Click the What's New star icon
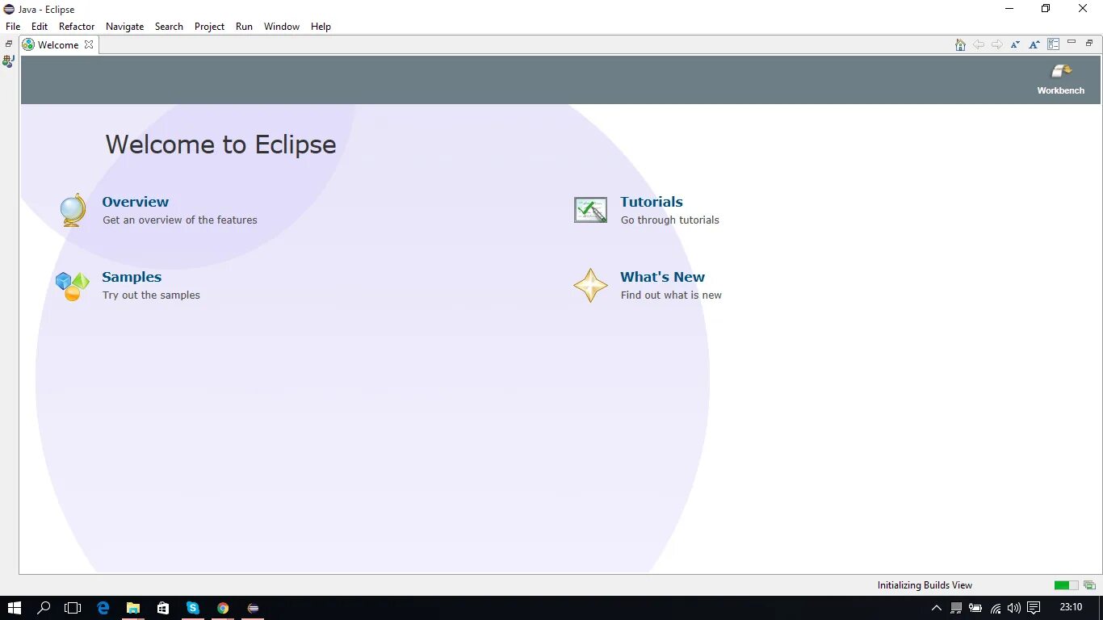Screen dimensions: 1103x620 (590, 286)
